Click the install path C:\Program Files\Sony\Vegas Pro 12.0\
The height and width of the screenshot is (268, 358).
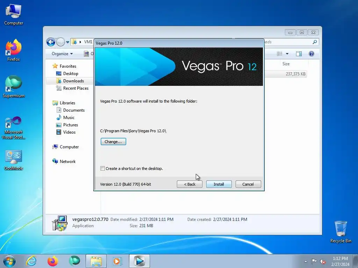(133, 131)
